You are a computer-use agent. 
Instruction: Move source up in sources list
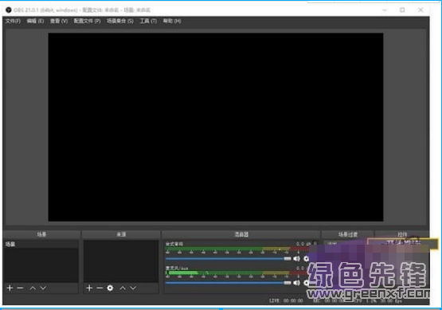click(x=123, y=288)
